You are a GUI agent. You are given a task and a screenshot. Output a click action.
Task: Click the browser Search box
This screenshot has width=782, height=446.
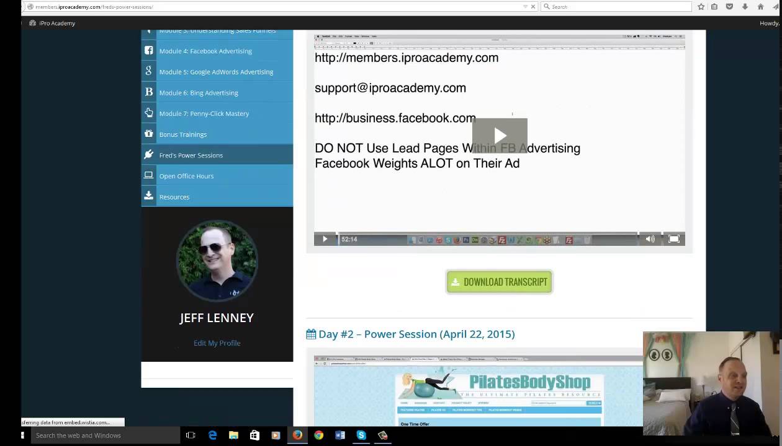tap(614, 7)
